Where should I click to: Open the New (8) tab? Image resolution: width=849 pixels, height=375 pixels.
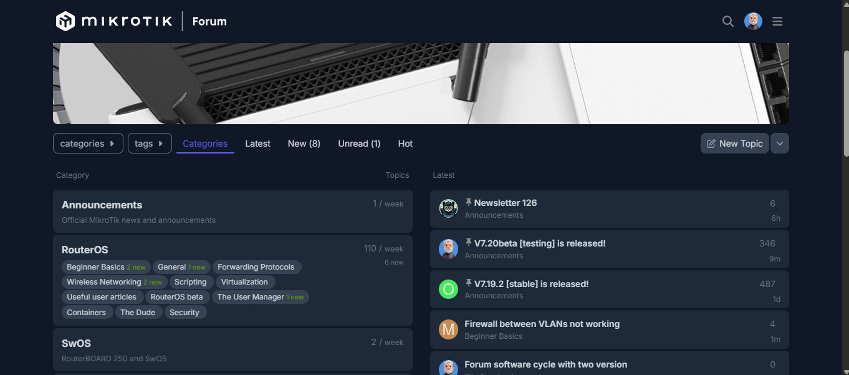[304, 144]
